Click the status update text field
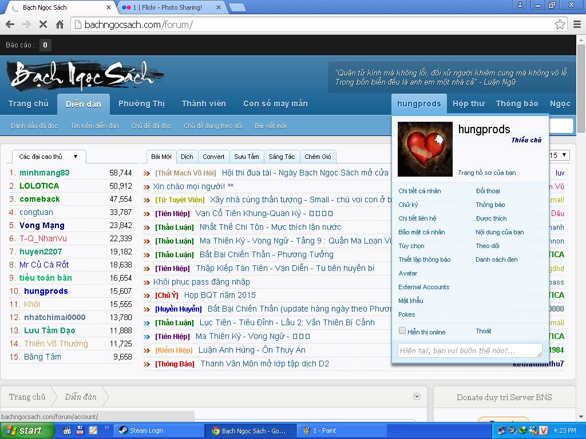Viewport: 586px width, 439px height. pos(469,350)
